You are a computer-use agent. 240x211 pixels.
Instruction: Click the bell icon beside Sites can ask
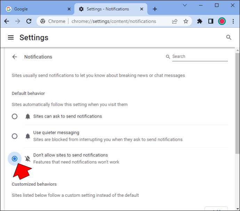(28, 117)
